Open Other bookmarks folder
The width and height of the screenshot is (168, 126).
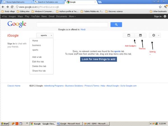click(x=158, y=11)
